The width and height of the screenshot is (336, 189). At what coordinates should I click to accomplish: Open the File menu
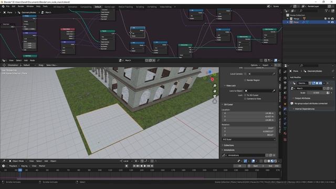(8, 6)
